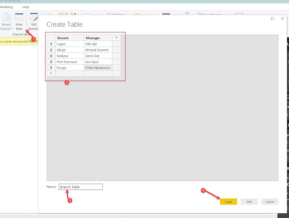
Task: Select the cell containing Joe Opoi
Action: (98, 62)
